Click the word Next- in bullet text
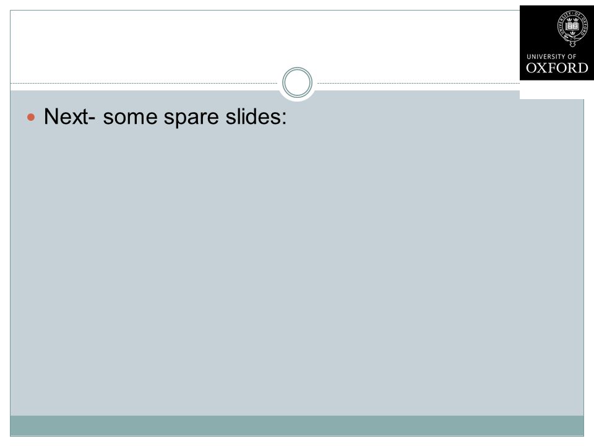 click(x=70, y=116)
